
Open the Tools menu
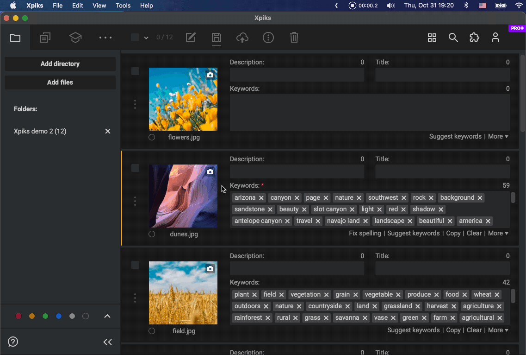[x=123, y=6]
